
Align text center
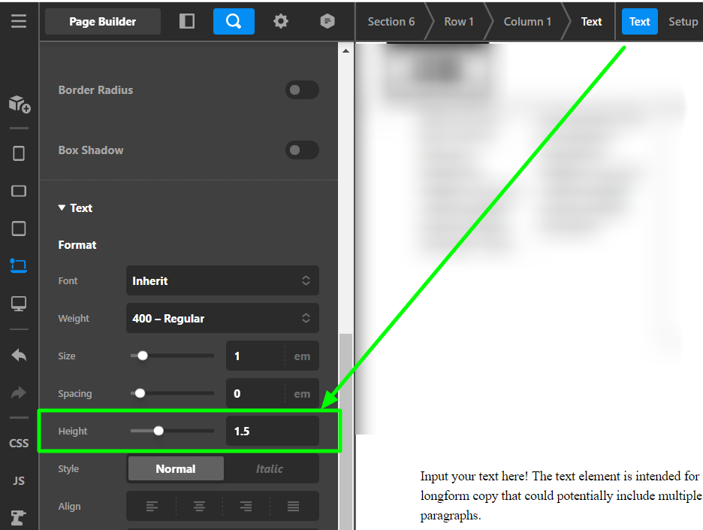point(199,507)
